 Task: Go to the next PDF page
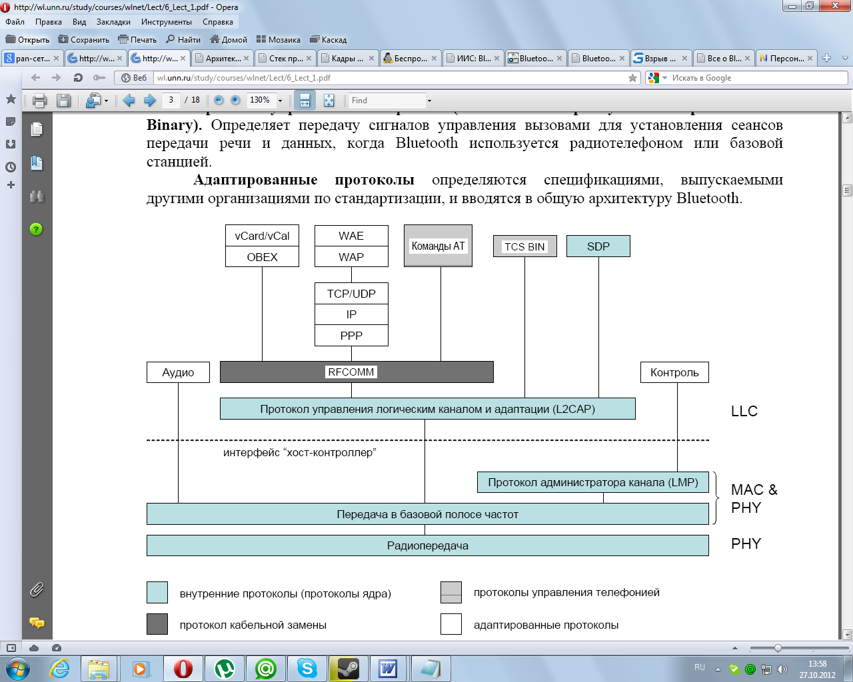click(x=150, y=101)
